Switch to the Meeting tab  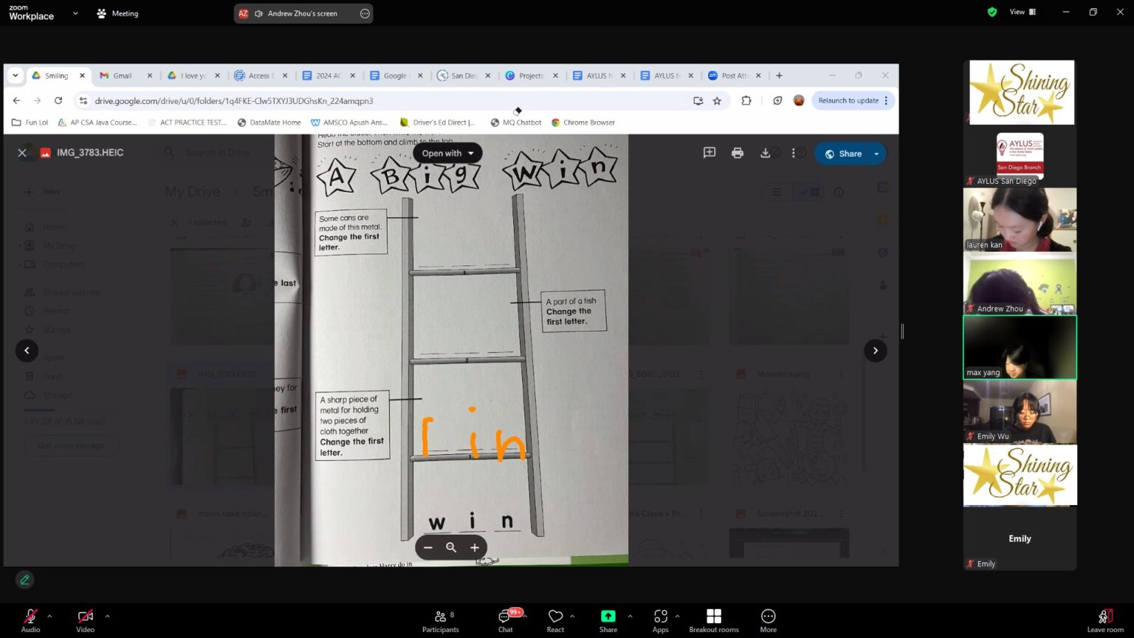118,13
